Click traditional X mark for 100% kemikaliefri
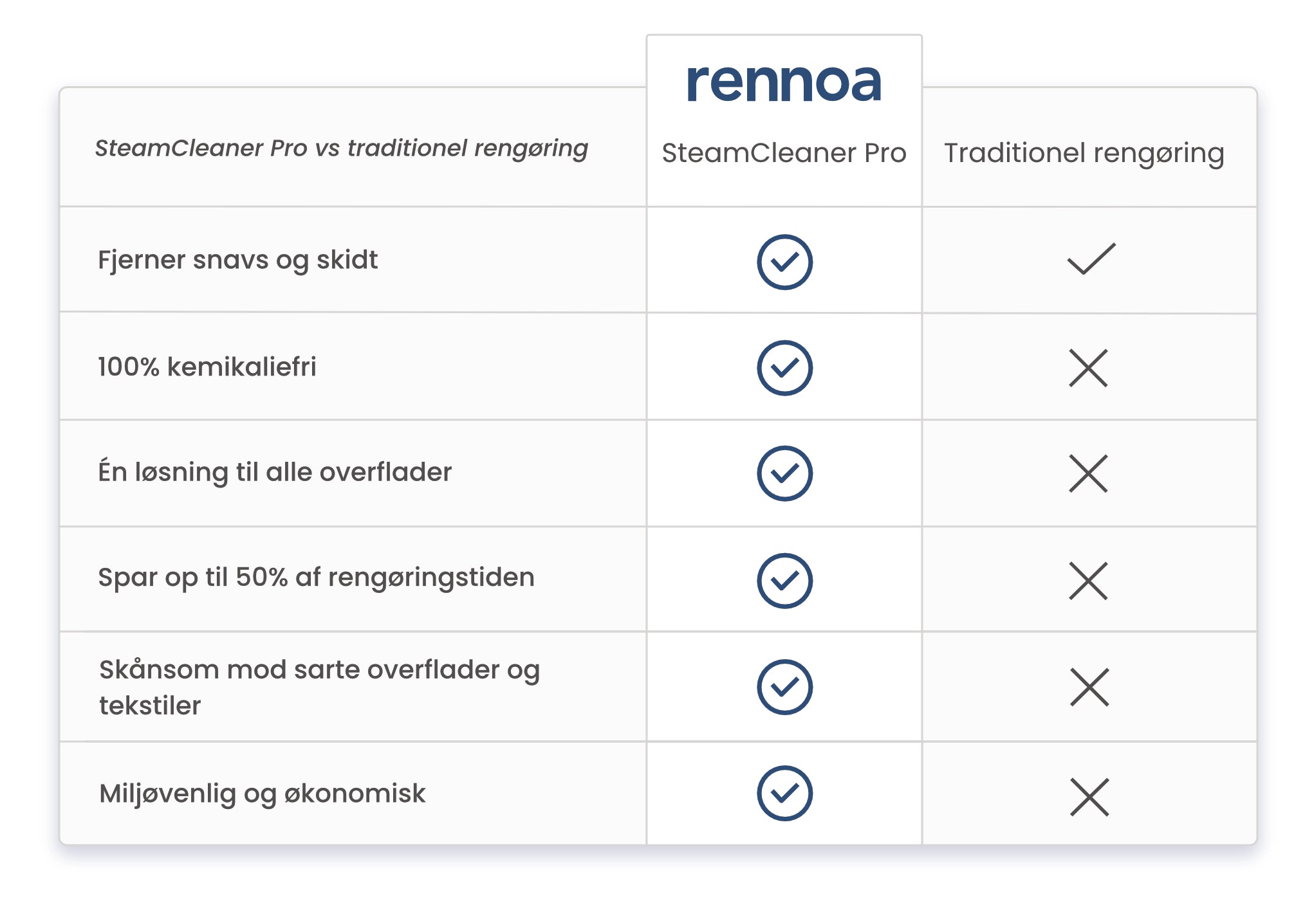The image size is (1314, 901). coord(1088,368)
